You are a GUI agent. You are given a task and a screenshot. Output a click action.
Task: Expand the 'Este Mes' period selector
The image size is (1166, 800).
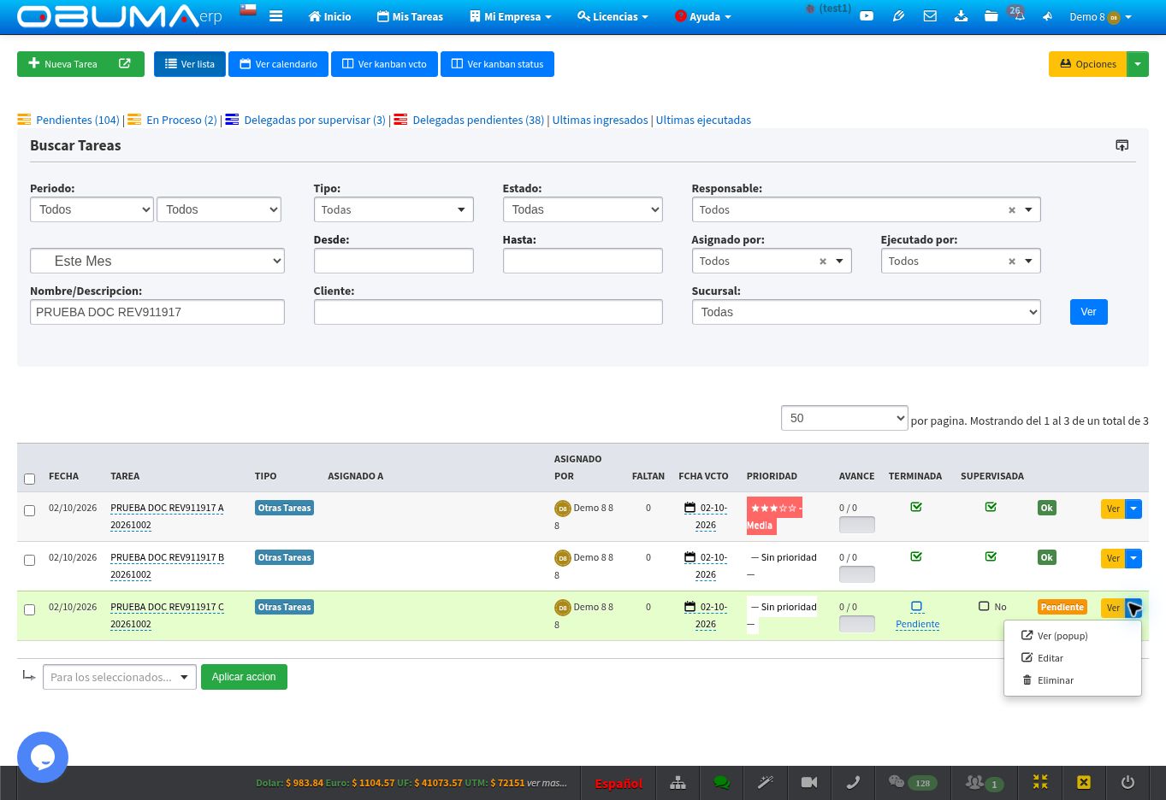(x=157, y=261)
